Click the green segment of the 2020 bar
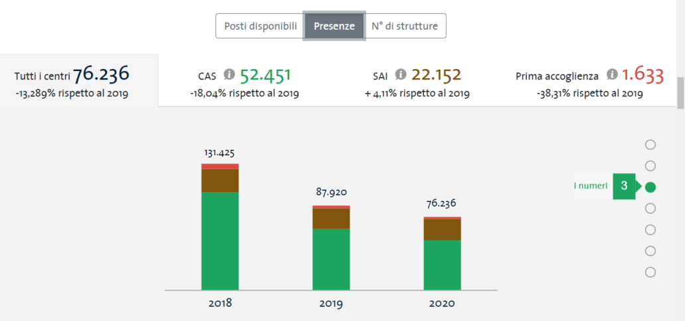This screenshot has width=685, height=321. click(x=442, y=264)
